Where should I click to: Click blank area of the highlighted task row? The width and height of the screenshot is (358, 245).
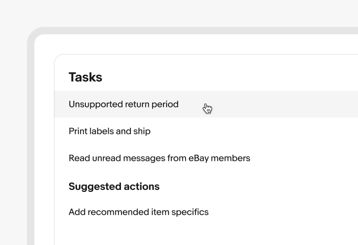click(286, 104)
